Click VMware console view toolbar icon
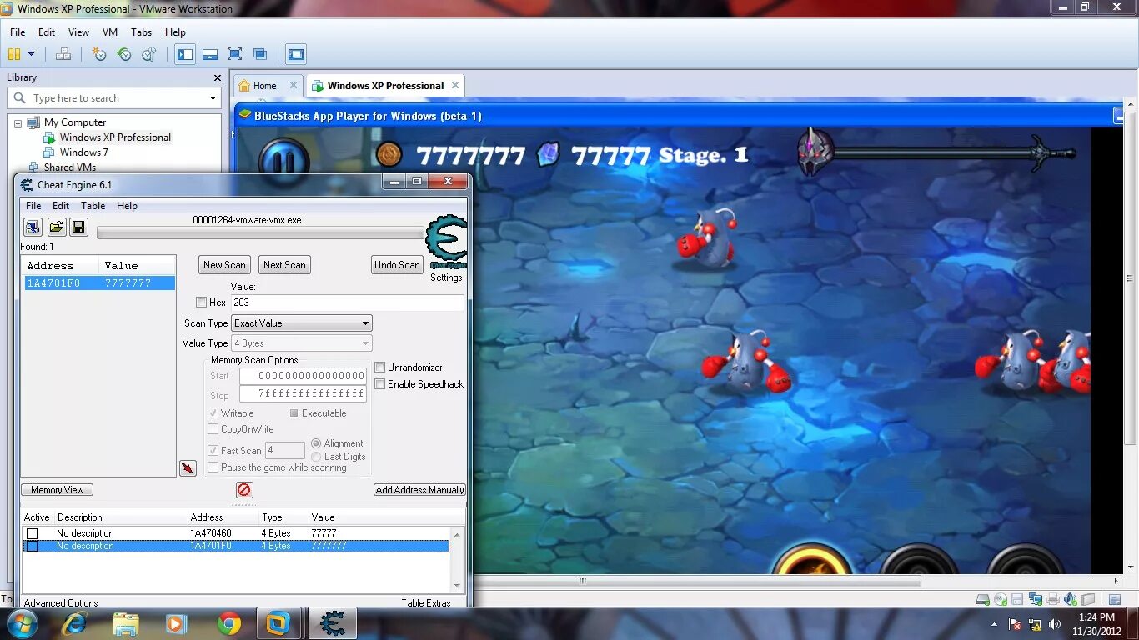Image resolution: width=1139 pixels, height=640 pixels. click(x=296, y=54)
